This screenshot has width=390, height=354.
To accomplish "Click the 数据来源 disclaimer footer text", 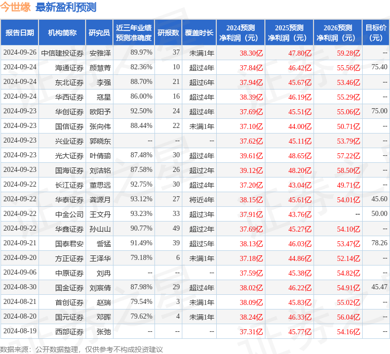I will [x=82, y=349].
